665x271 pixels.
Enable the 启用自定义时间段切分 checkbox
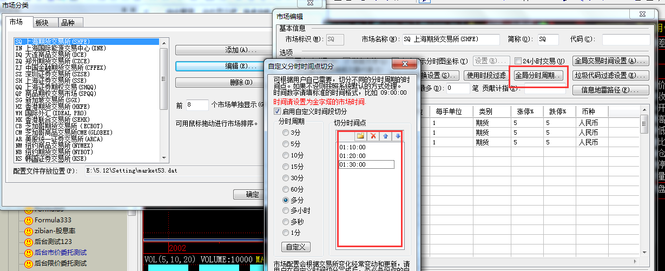278,111
